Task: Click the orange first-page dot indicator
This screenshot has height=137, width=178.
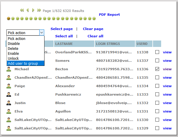Action: pyautogui.click(x=9, y=19)
